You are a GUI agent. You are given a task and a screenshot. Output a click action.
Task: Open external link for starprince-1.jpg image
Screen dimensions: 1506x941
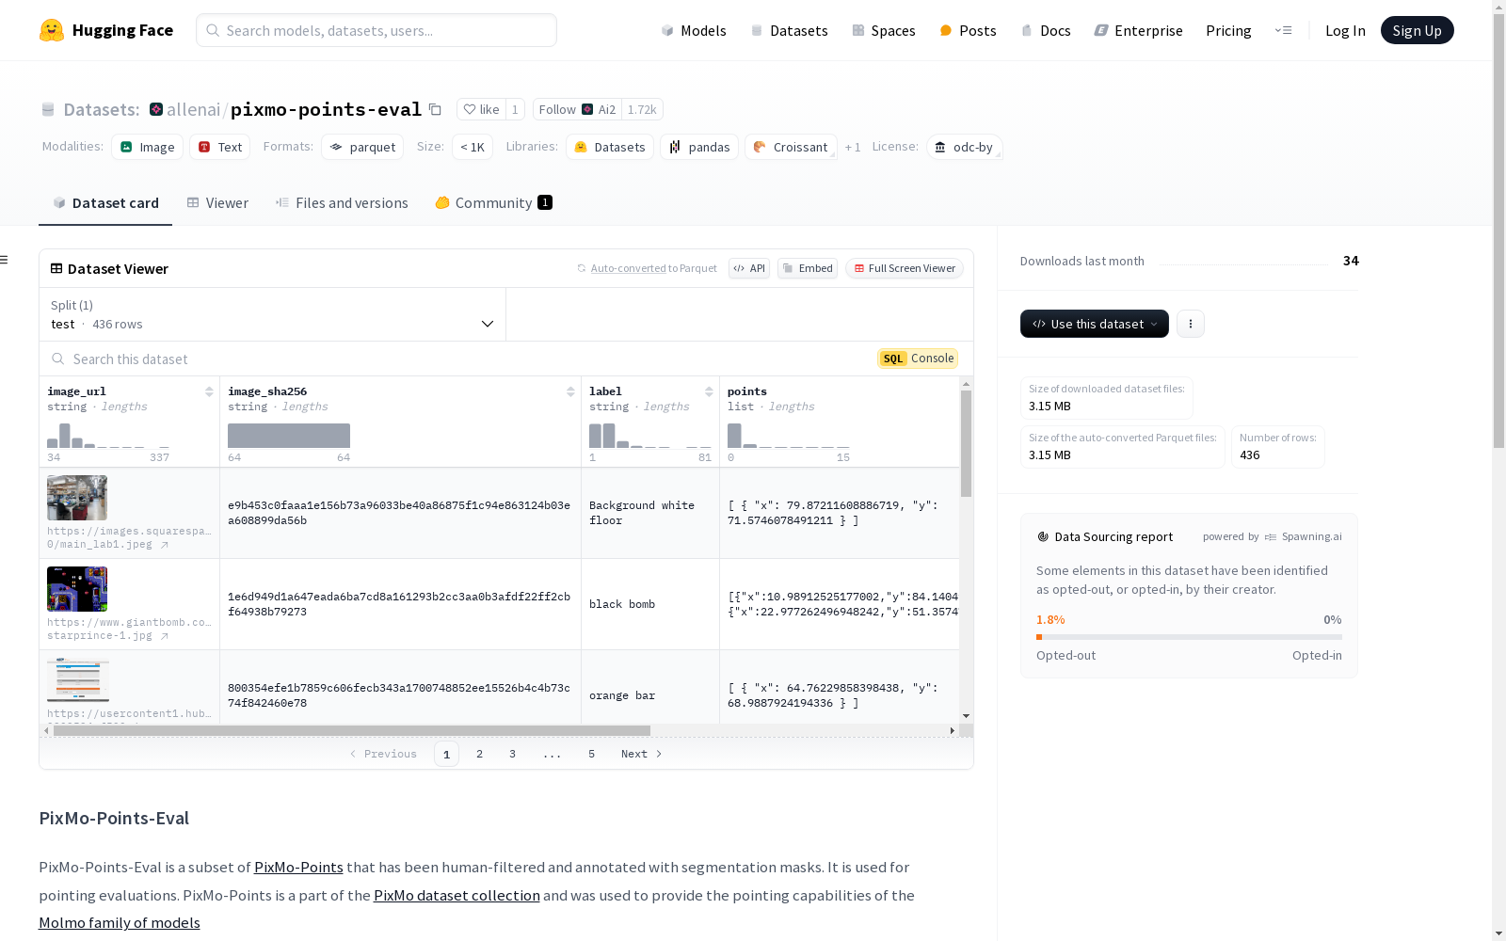tap(165, 636)
